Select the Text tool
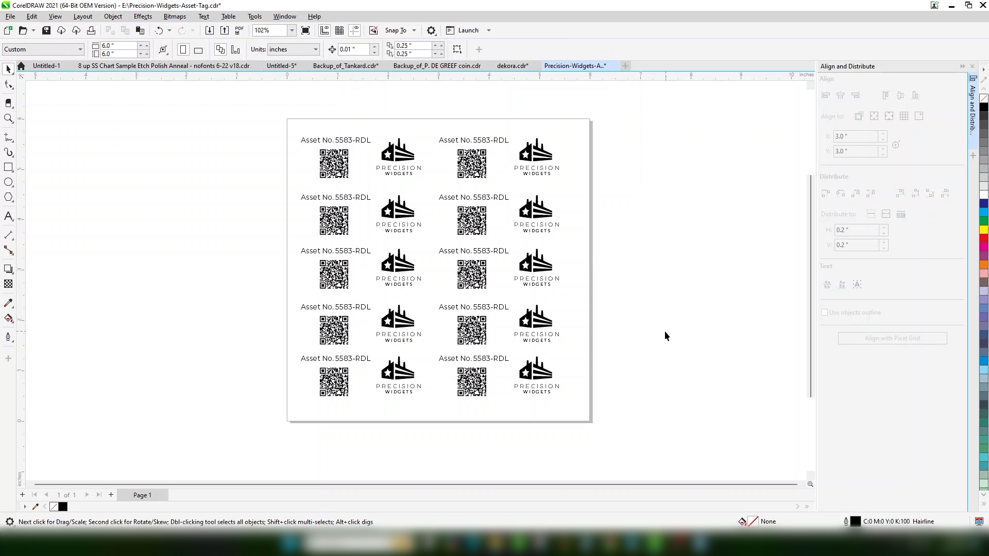The width and height of the screenshot is (989, 556). point(8,216)
